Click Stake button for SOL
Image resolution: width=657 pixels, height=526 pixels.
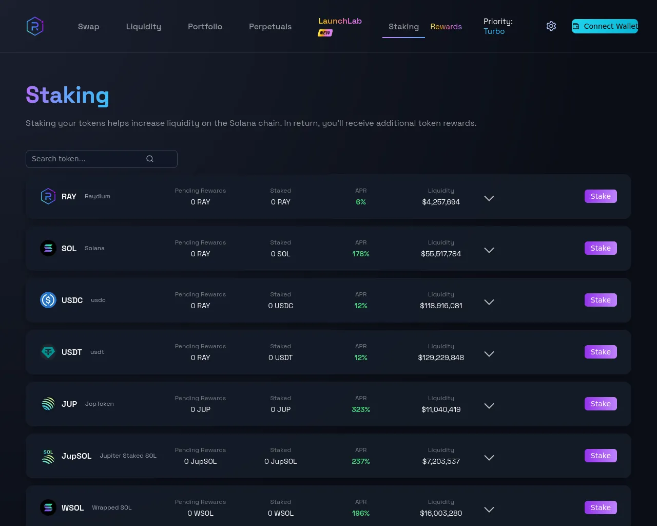(x=601, y=248)
